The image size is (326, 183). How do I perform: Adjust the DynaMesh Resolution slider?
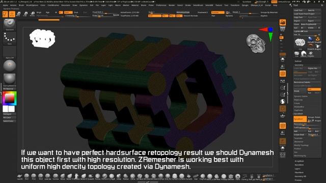coord(307,124)
